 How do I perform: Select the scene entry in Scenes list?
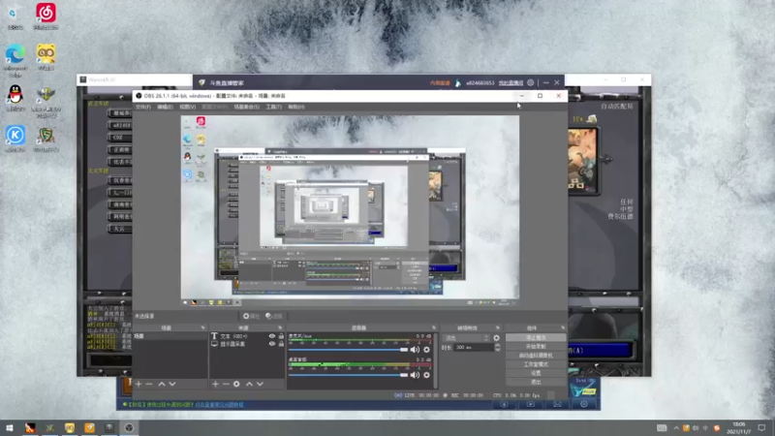(170, 336)
